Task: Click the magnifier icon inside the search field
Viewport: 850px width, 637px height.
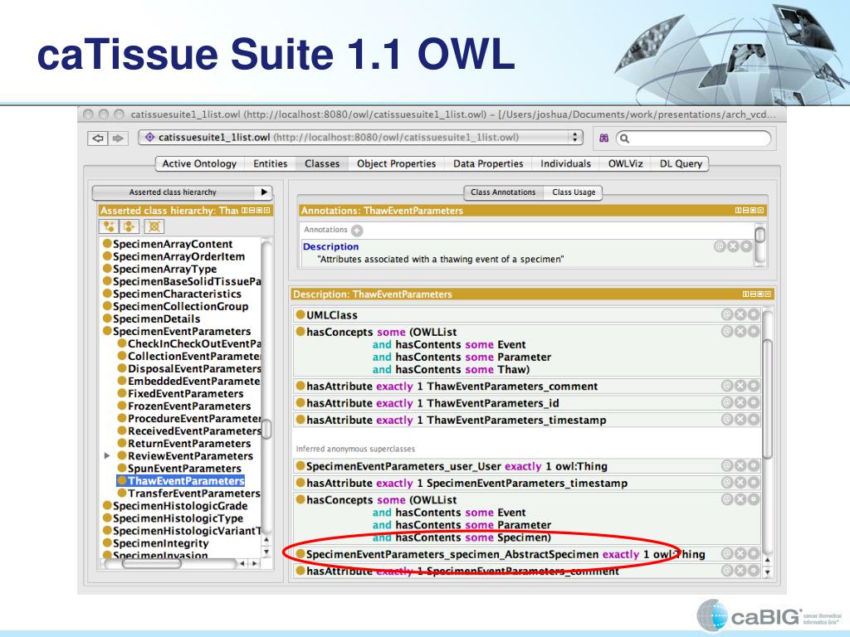Action: point(624,139)
